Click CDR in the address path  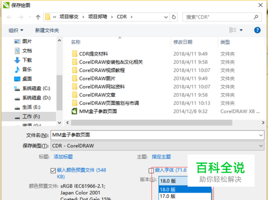pos(122,17)
